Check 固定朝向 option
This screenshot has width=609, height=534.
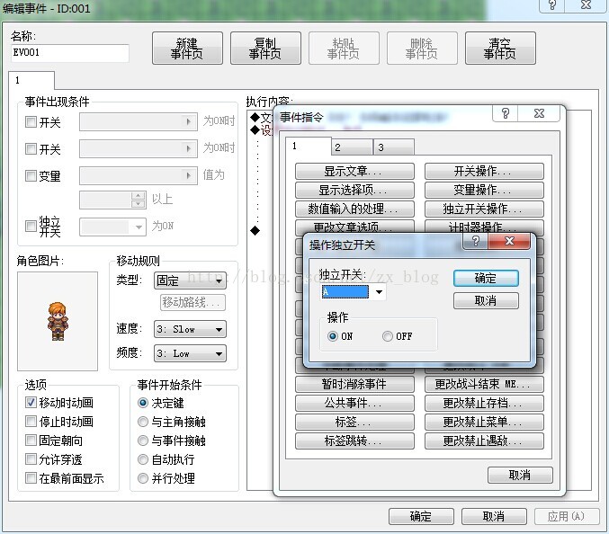pyautogui.click(x=31, y=441)
